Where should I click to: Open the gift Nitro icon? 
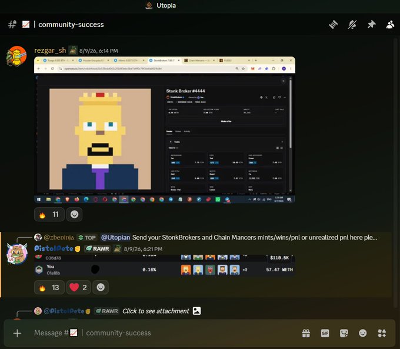click(x=306, y=333)
